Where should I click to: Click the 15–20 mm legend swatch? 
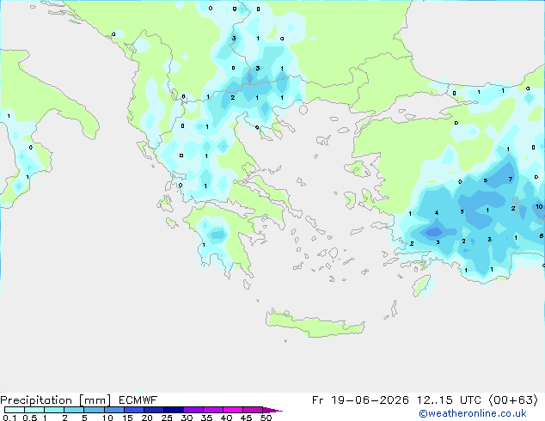tap(133, 410)
